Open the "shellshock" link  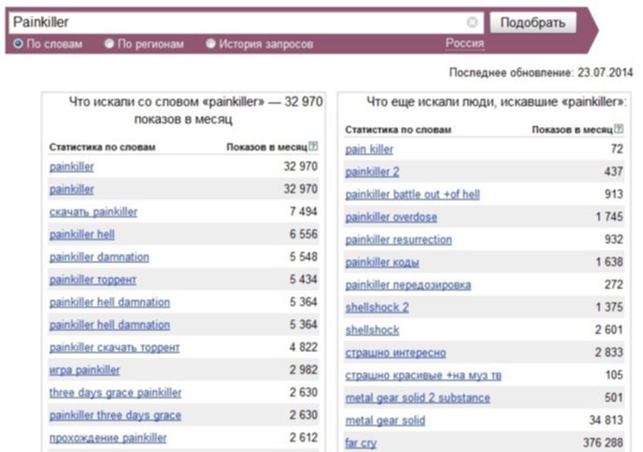pos(372,330)
